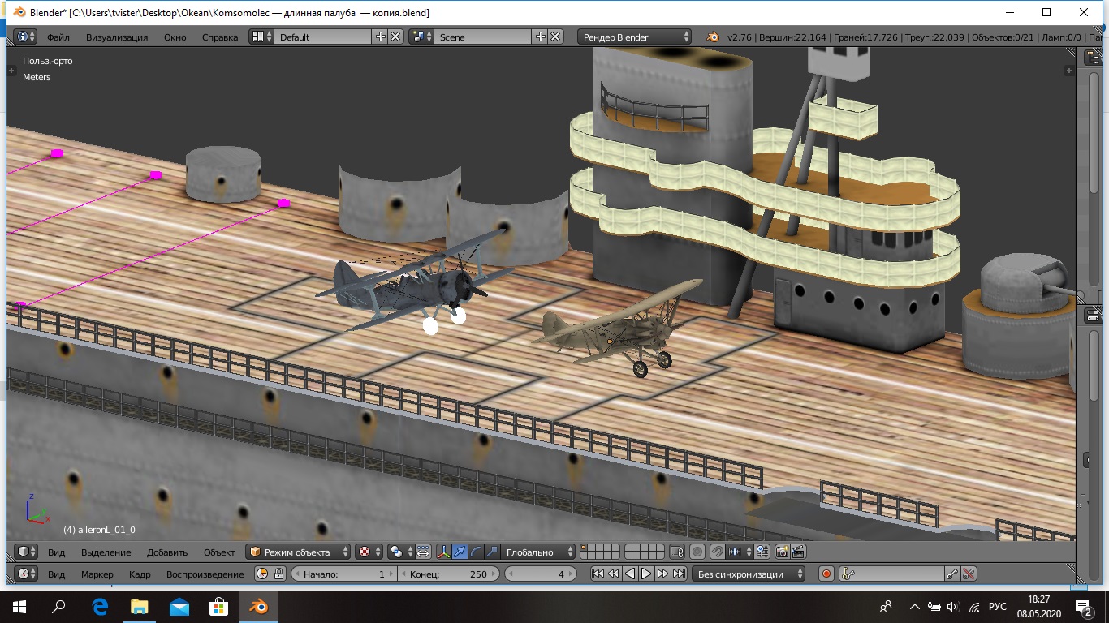The height and width of the screenshot is (623, 1109).
Task: Enable auto keyframe record button
Action: [x=826, y=574]
